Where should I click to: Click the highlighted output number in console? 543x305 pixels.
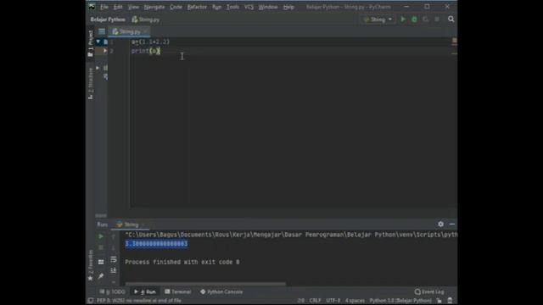156,244
